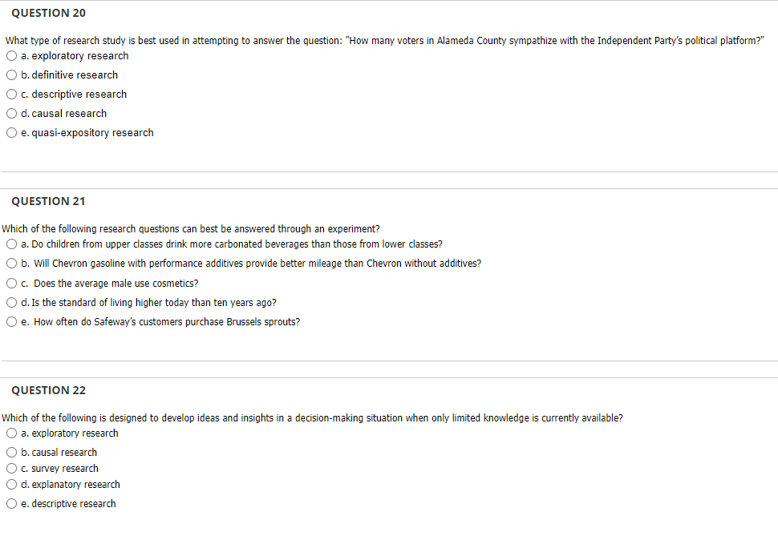Select option d explanatory research for Question 22

tap(11, 484)
